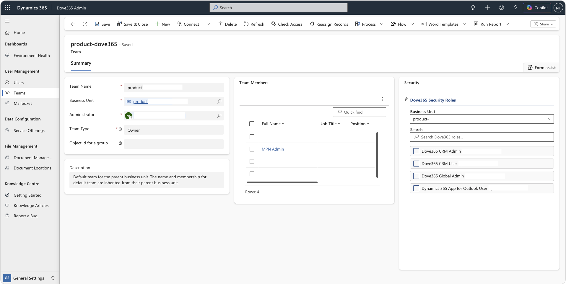The height and width of the screenshot is (284, 566).
Task: Open the MPN Admin member link
Action: pos(273,149)
